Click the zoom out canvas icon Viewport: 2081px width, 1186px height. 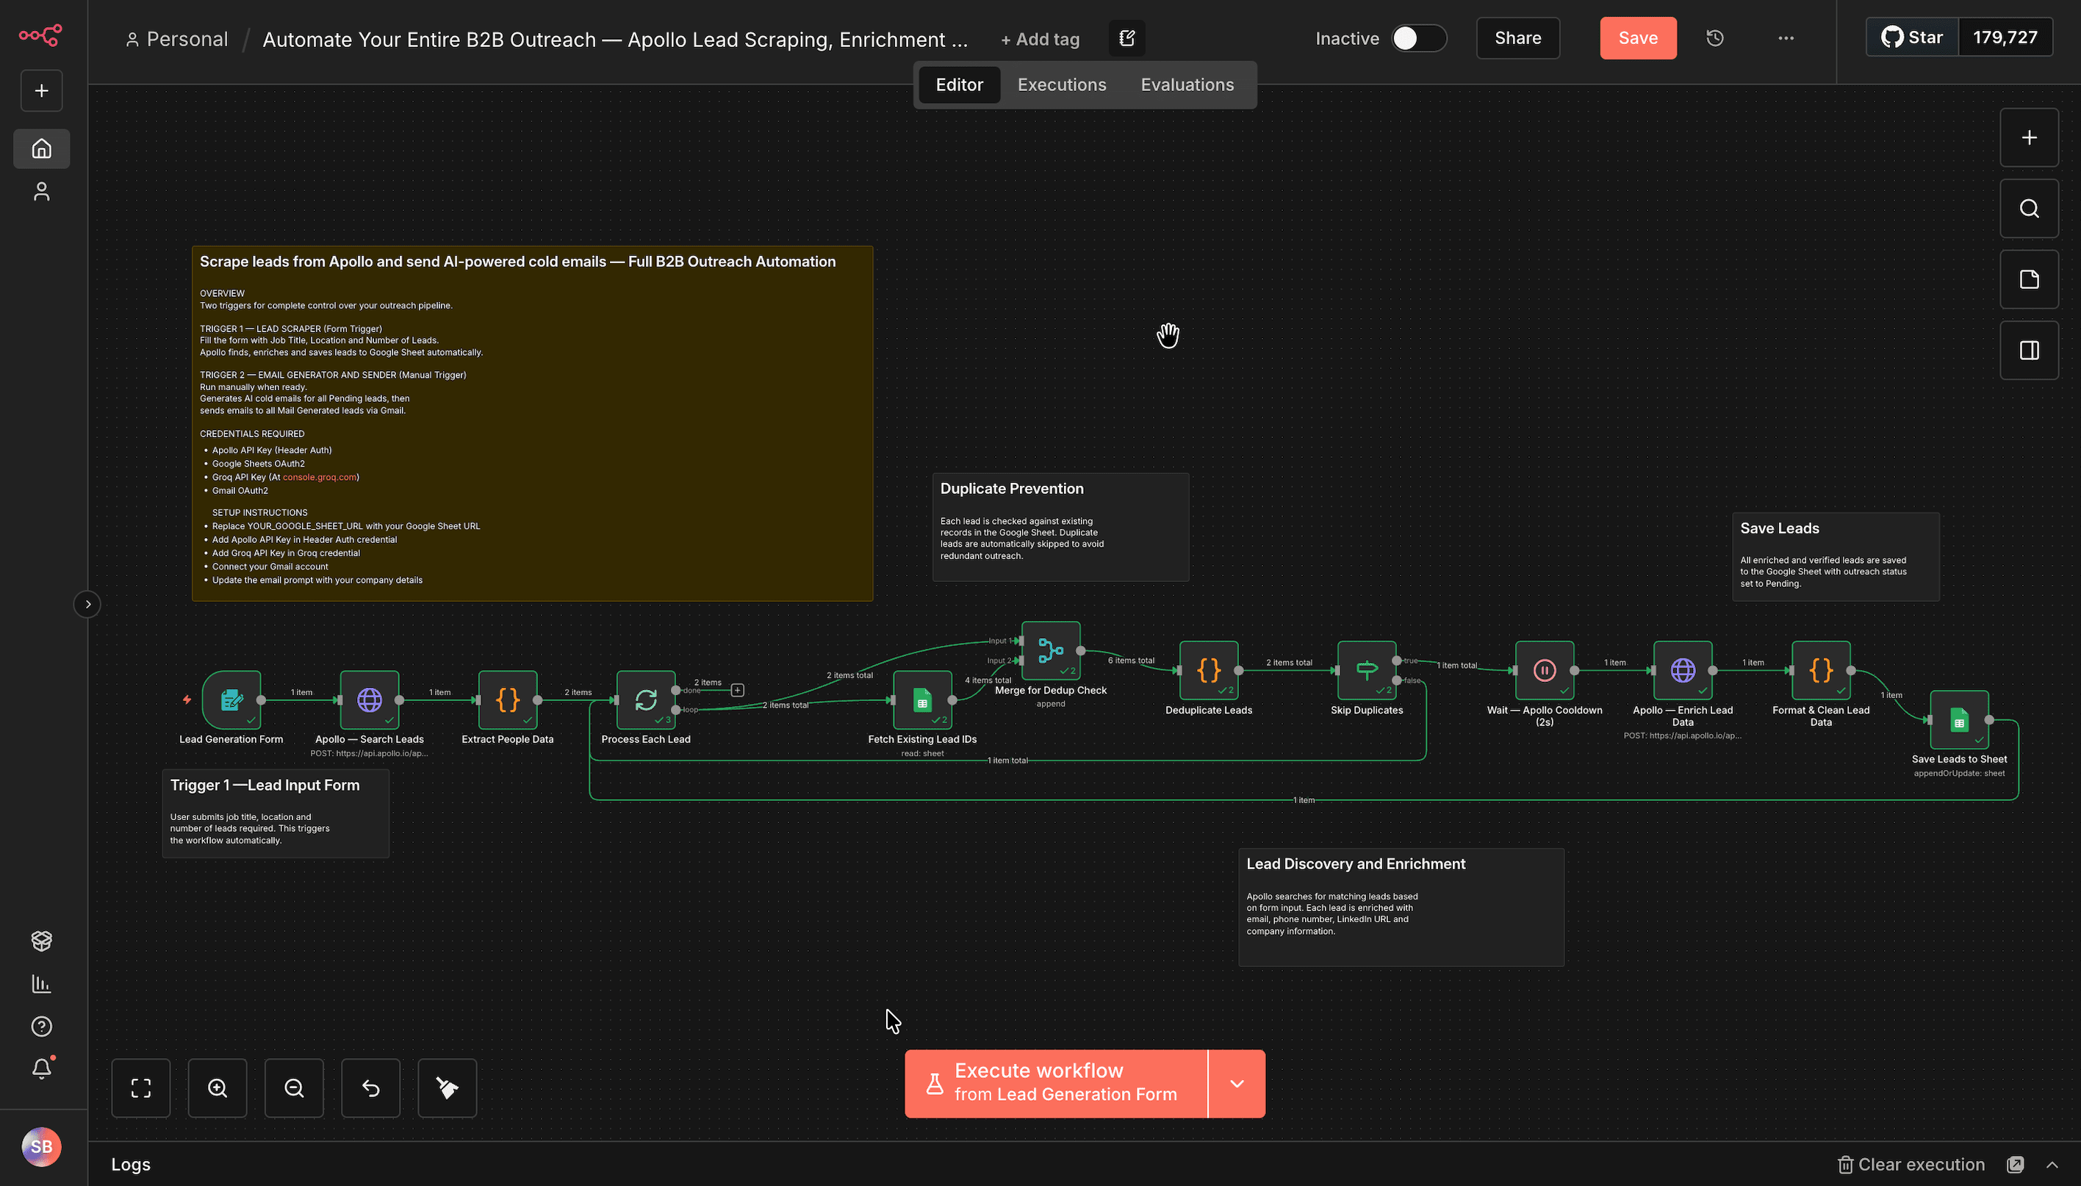(x=294, y=1088)
